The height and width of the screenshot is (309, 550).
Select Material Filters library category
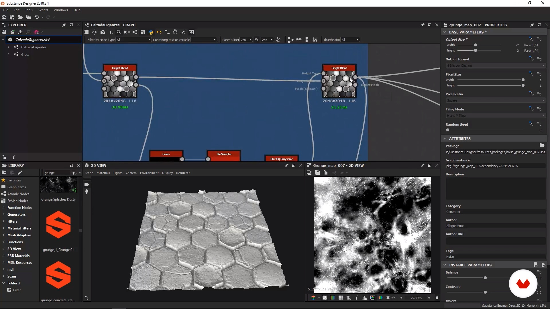click(19, 228)
